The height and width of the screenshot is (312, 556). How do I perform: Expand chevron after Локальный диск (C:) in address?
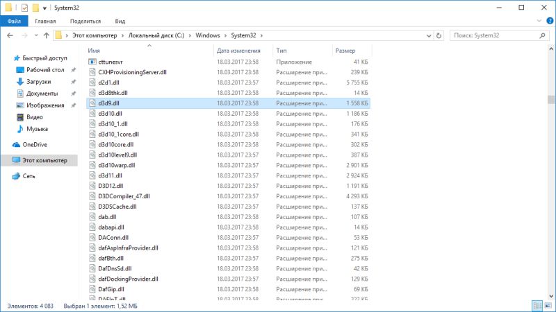point(190,35)
